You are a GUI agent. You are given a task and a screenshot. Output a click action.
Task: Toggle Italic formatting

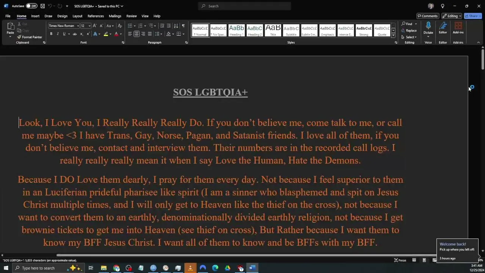pos(58,34)
